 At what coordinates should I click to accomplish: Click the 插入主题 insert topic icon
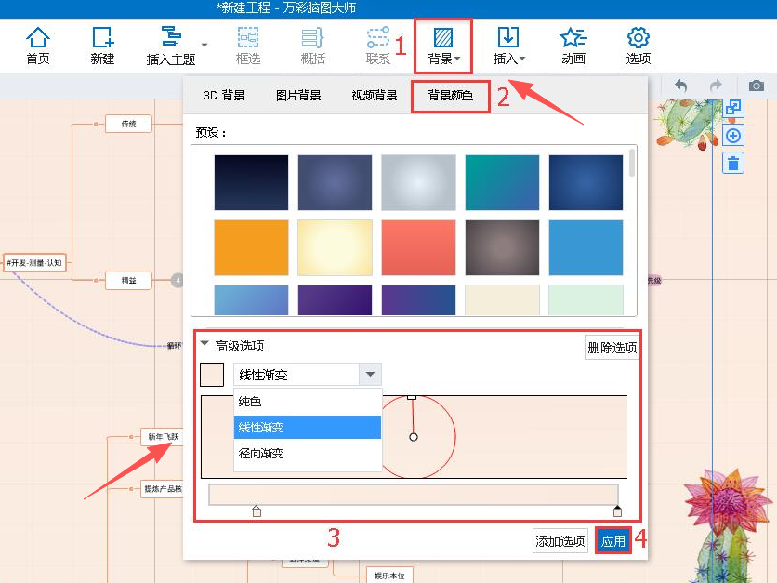171,46
